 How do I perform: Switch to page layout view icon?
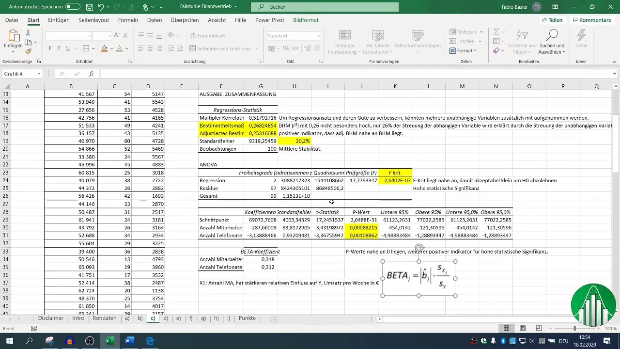[524, 328]
